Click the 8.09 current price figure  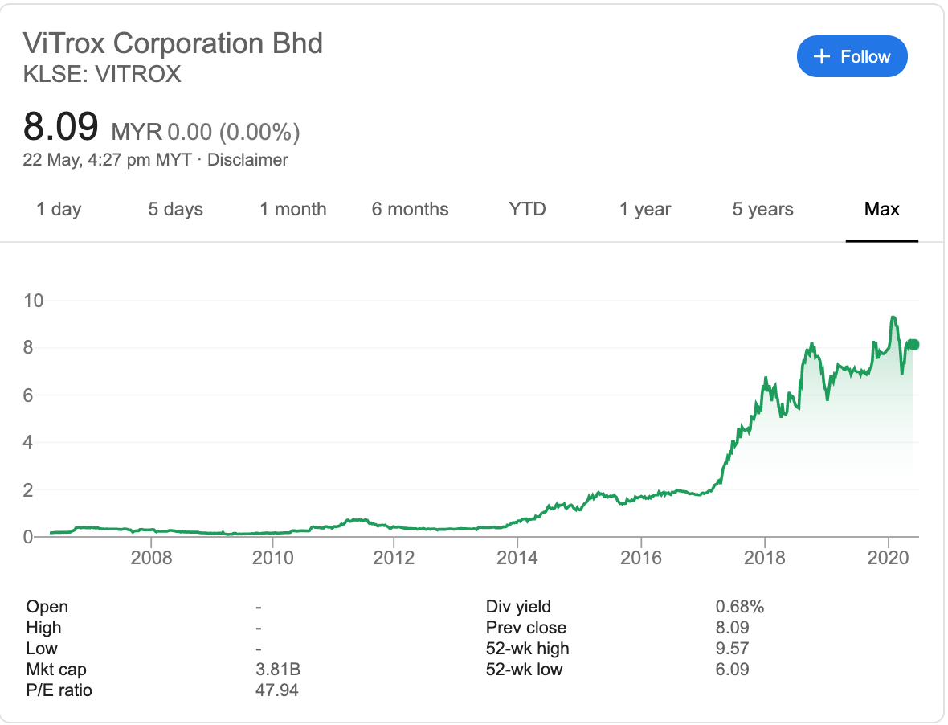point(61,127)
